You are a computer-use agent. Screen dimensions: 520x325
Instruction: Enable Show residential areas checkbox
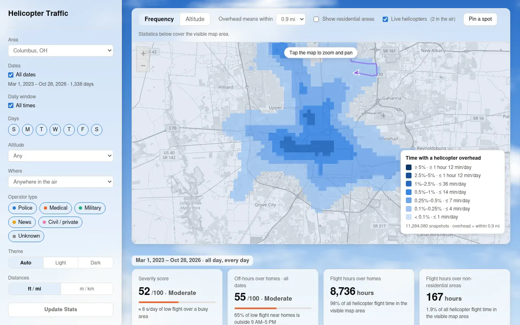316,19
